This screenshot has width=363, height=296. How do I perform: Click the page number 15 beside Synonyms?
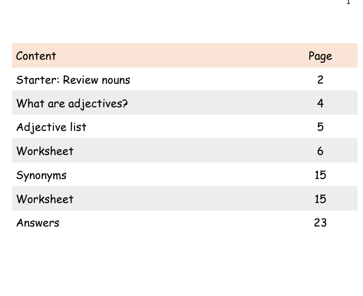click(x=320, y=175)
